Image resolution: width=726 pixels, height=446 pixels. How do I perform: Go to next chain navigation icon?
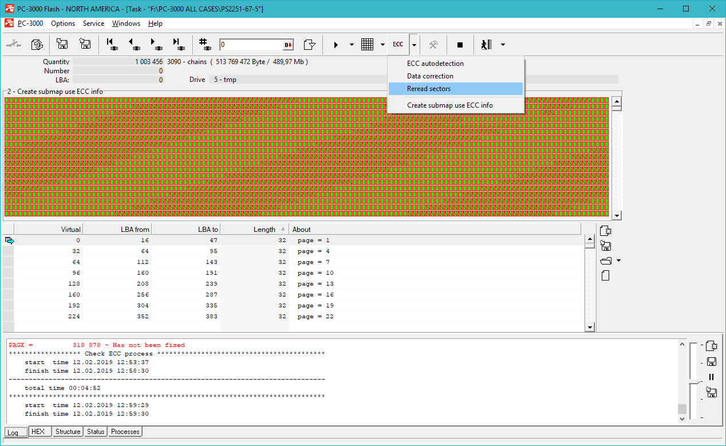tap(156, 45)
